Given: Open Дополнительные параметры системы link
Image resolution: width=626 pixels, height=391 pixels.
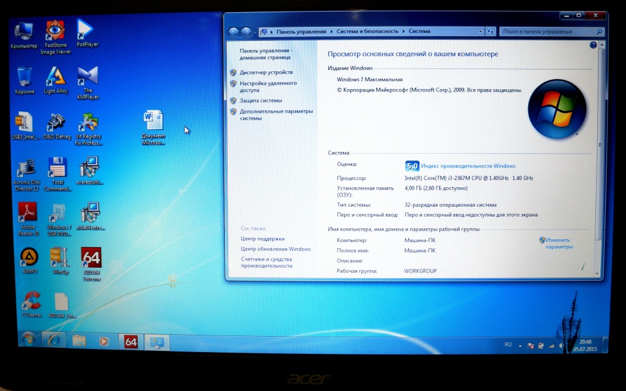Looking at the screenshot, I should point(276,115).
